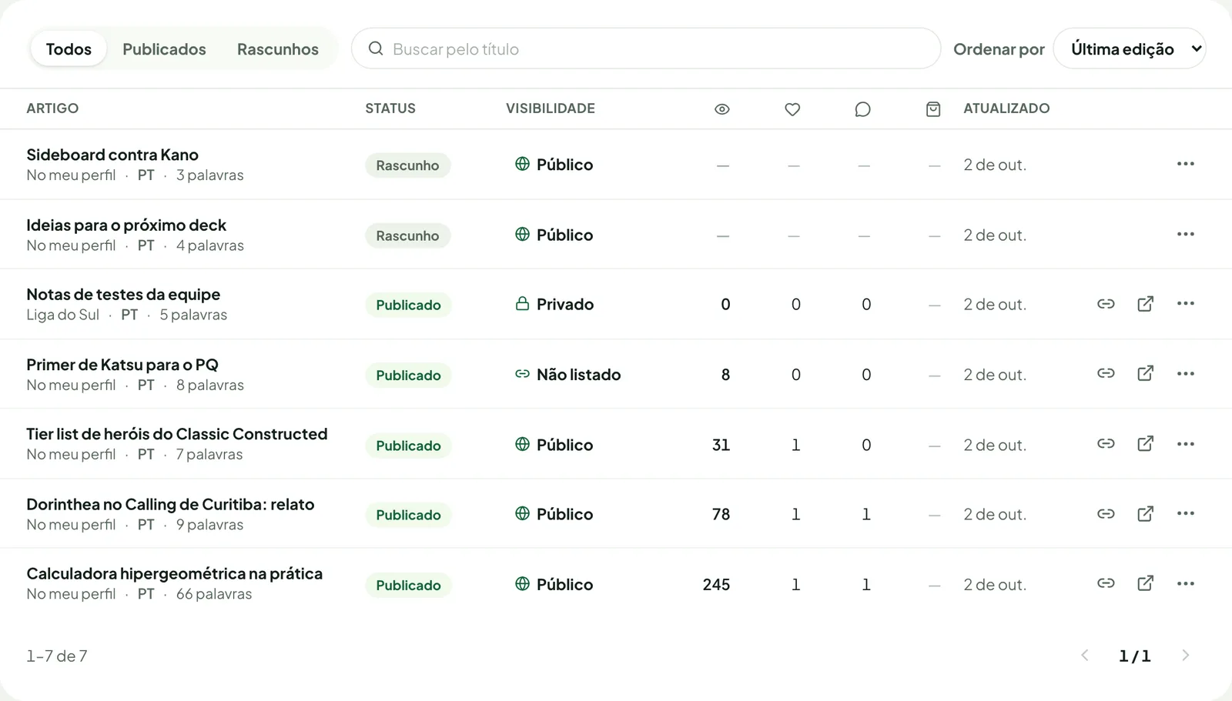1232x701 pixels.
Task: Focus the Buscar pelo título search field
Action: coord(646,48)
